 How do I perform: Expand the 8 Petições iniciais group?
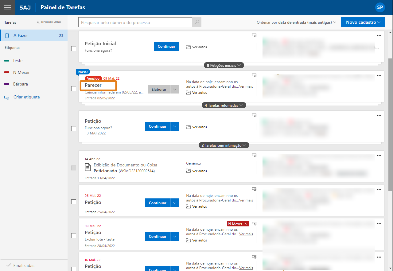click(224, 66)
